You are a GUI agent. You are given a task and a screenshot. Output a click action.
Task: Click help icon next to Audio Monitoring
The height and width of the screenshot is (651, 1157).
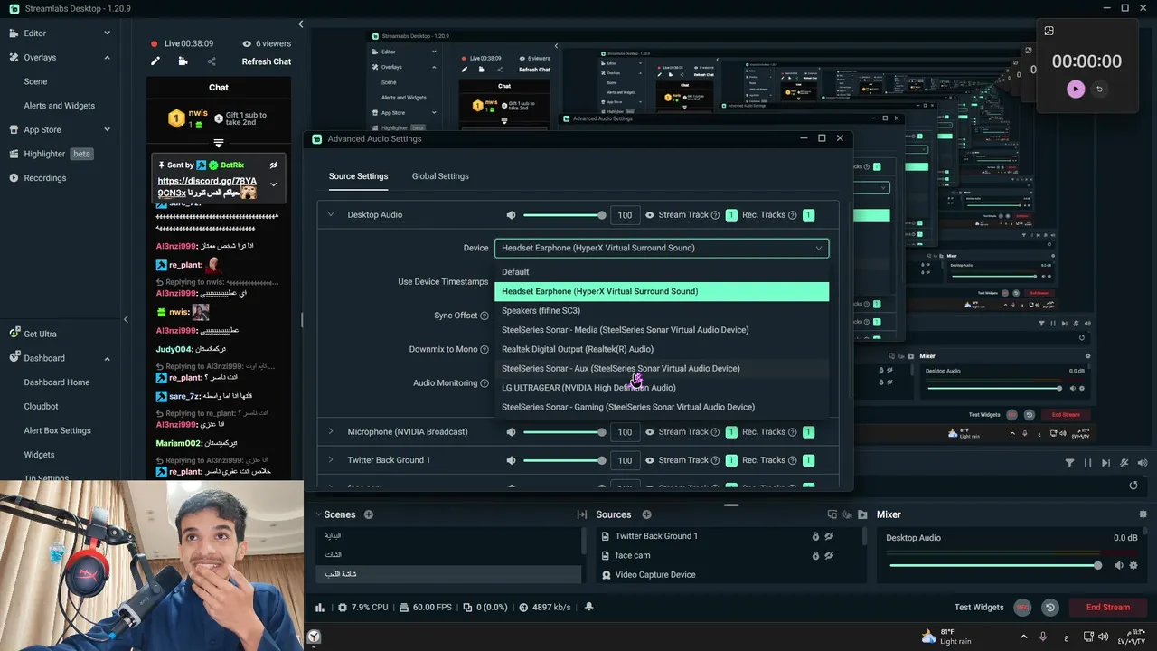484,383
